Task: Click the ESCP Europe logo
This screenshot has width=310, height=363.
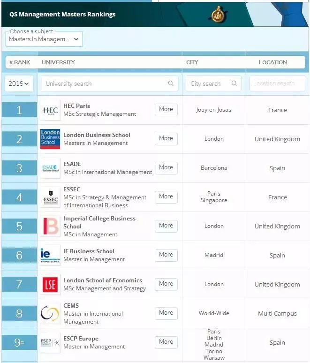Action: click(x=50, y=343)
